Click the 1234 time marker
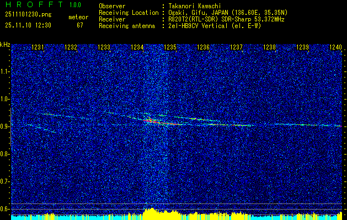 pos(137,47)
